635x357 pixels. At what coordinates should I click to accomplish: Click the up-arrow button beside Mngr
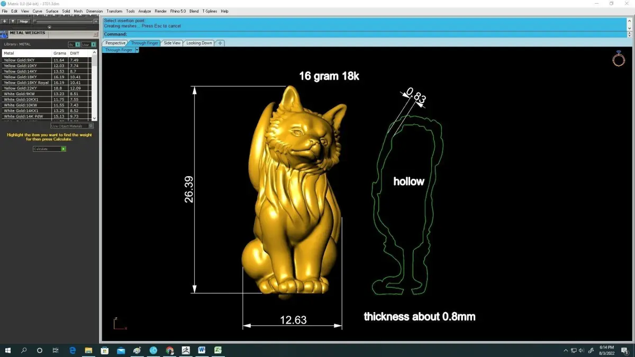pos(13,21)
